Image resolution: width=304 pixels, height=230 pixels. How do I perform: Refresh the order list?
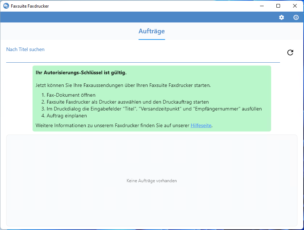click(290, 53)
